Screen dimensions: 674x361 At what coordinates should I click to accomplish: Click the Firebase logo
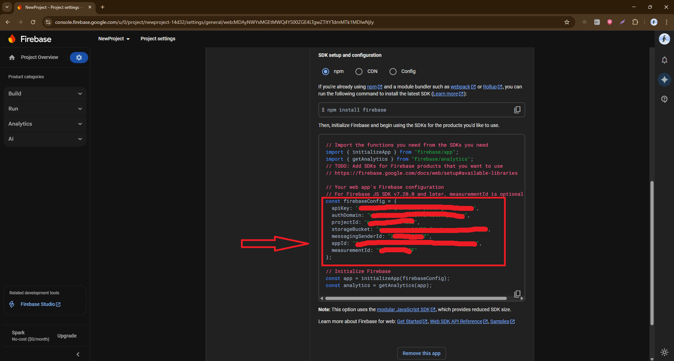30,39
